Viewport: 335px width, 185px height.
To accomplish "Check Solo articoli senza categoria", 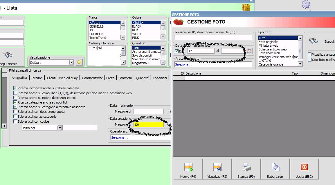I will pyautogui.click(x=15, y=116).
